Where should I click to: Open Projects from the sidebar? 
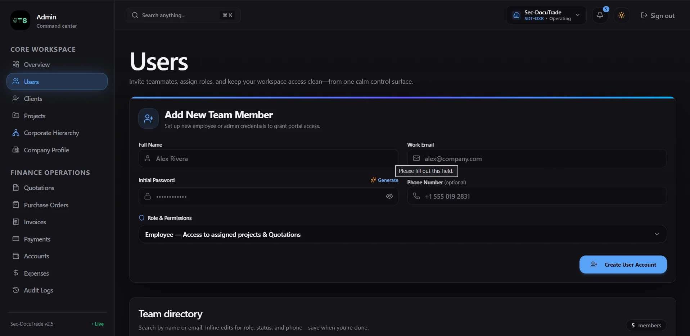click(x=57, y=116)
